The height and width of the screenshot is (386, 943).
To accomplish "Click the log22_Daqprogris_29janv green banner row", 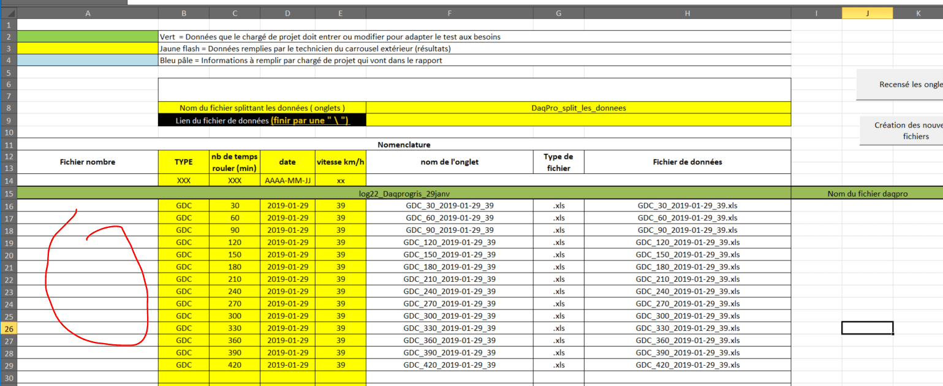I will coord(404,194).
